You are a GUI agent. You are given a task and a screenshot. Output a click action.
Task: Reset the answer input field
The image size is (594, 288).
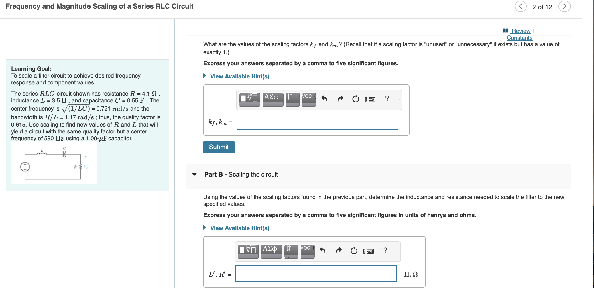pos(355,99)
